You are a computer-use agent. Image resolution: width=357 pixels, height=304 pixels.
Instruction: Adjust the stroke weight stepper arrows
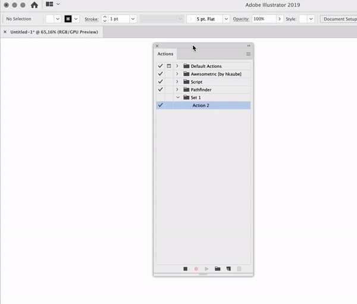[105, 19]
